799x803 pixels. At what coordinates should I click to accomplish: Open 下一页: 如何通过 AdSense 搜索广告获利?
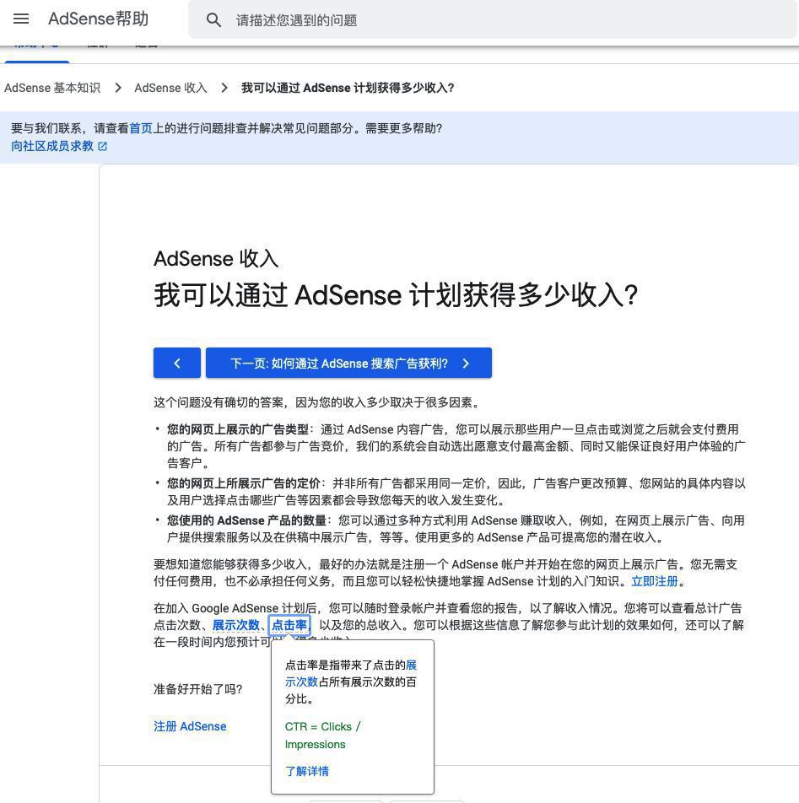pos(348,363)
